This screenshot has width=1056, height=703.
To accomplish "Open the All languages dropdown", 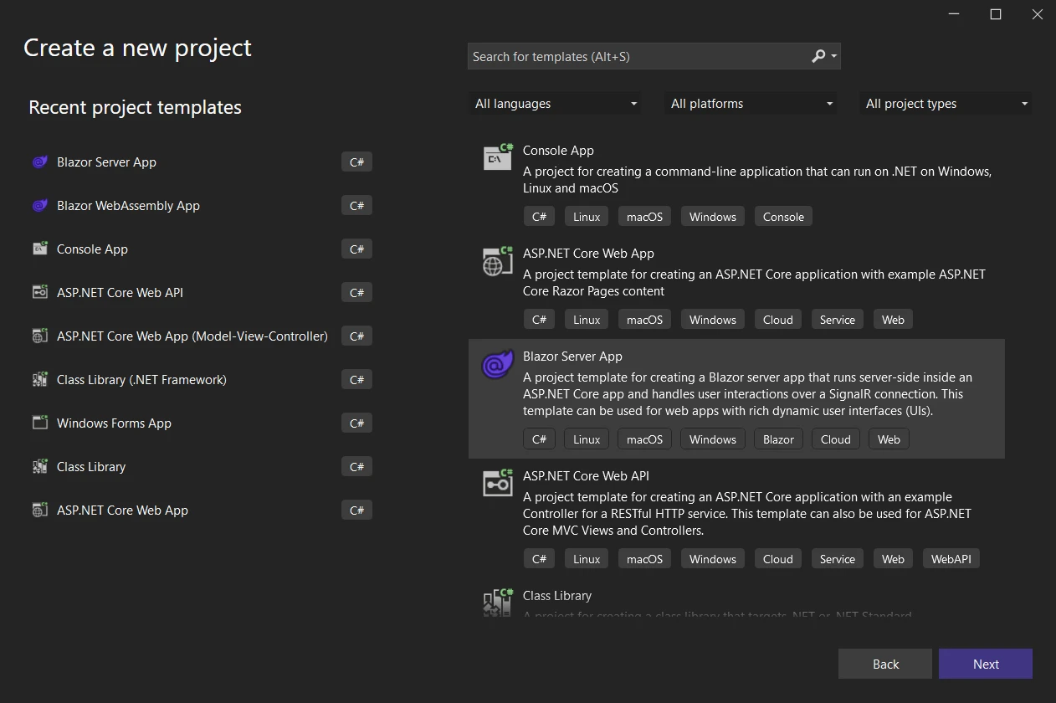I will pyautogui.click(x=555, y=104).
